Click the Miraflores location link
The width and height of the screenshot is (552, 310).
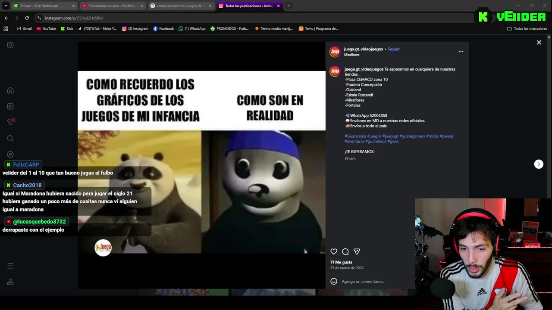tap(351, 55)
